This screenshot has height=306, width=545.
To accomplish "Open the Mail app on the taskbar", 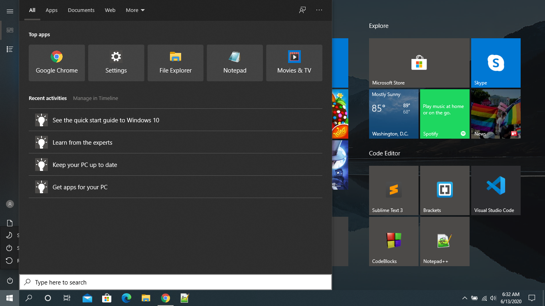I will pos(87,298).
